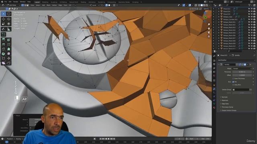Toggle X-ray display in viewport header

point(196,5)
